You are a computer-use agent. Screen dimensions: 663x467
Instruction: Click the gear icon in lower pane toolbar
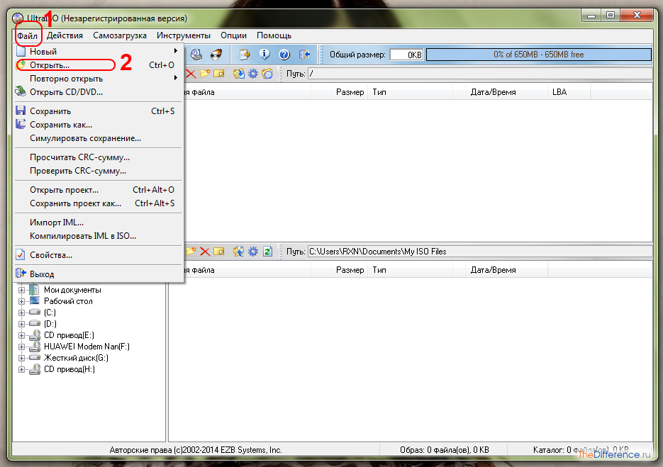tap(253, 251)
